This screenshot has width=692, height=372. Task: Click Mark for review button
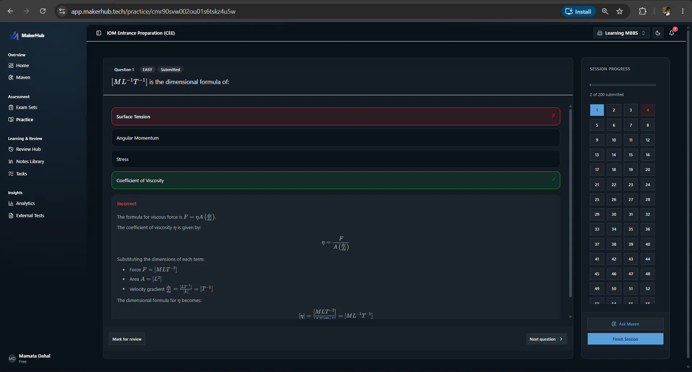pyautogui.click(x=127, y=339)
